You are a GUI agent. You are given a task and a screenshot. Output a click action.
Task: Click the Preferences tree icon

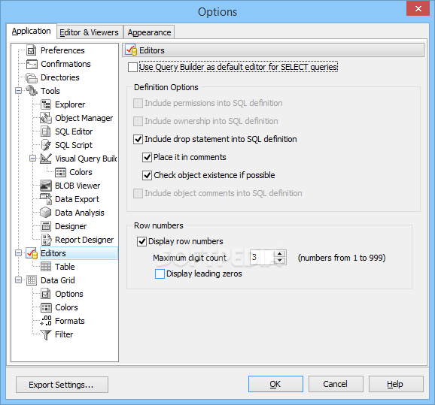[x=32, y=50]
